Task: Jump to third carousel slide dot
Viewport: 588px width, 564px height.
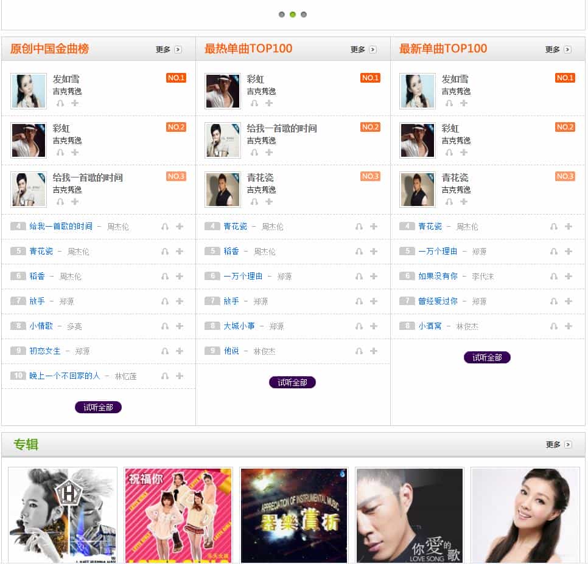Action: point(304,15)
